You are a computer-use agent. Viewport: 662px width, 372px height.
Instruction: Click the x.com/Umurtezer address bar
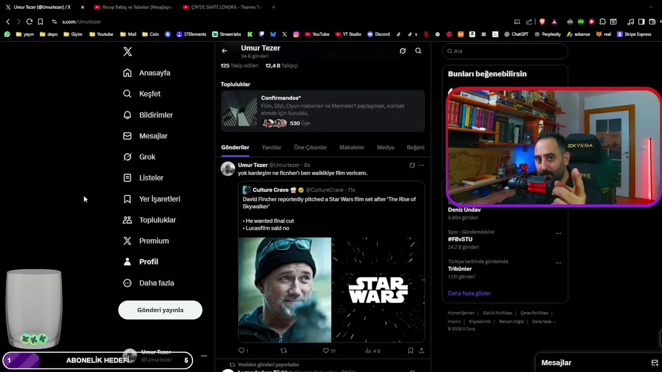coord(81,22)
